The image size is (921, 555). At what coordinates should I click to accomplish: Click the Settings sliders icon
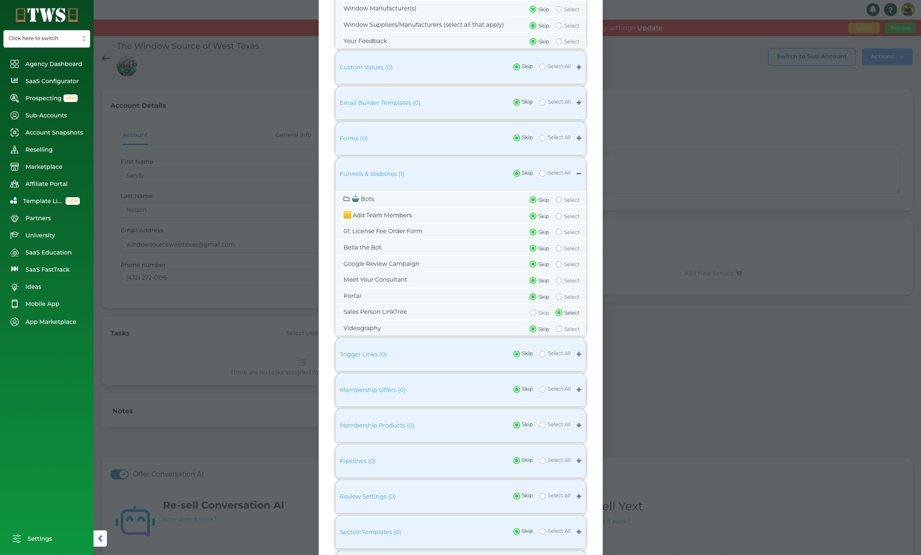click(17, 539)
